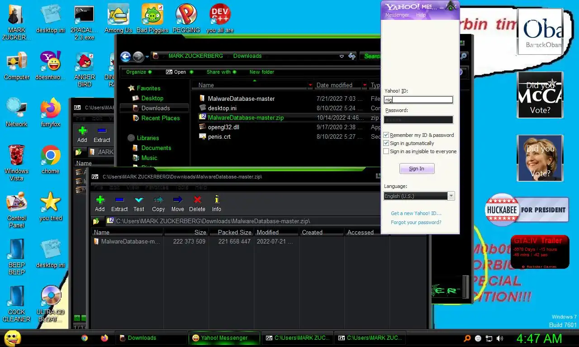Open the Name column filter dropdown arrow
579x347 pixels.
click(310, 85)
